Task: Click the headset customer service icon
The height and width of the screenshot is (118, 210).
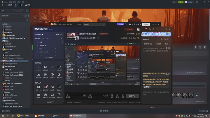Action: click(150, 29)
